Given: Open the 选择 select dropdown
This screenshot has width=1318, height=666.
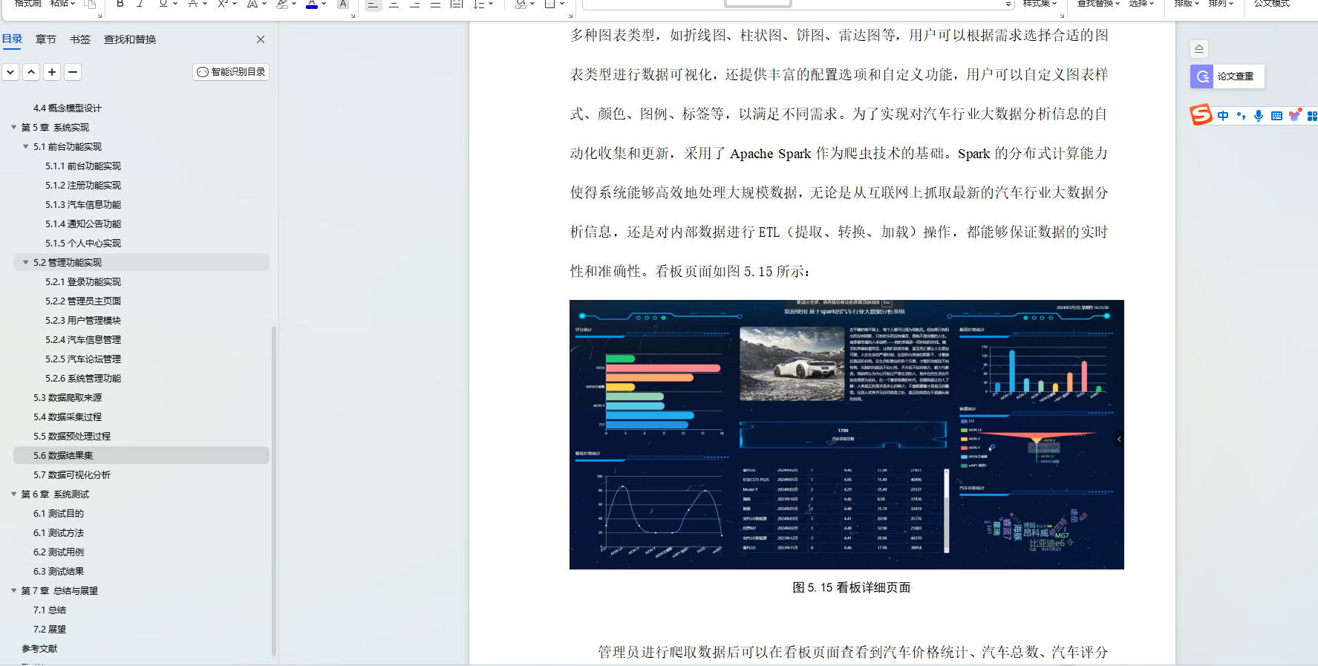Looking at the screenshot, I should pyautogui.click(x=1141, y=4).
